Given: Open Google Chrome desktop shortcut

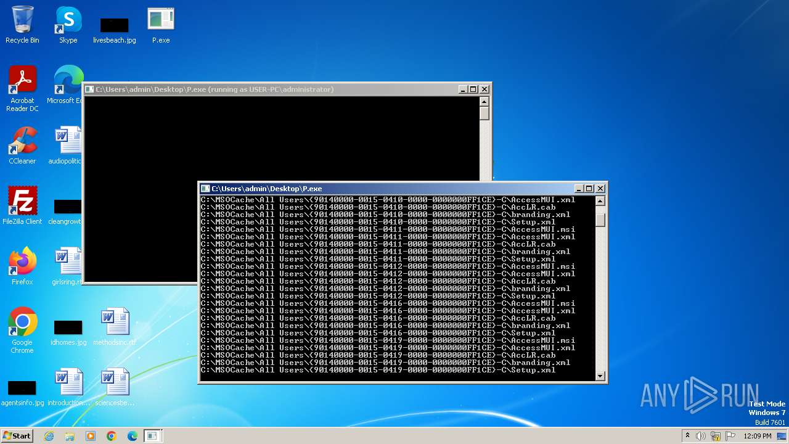Looking at the screenshot, I should click(22, 331).
